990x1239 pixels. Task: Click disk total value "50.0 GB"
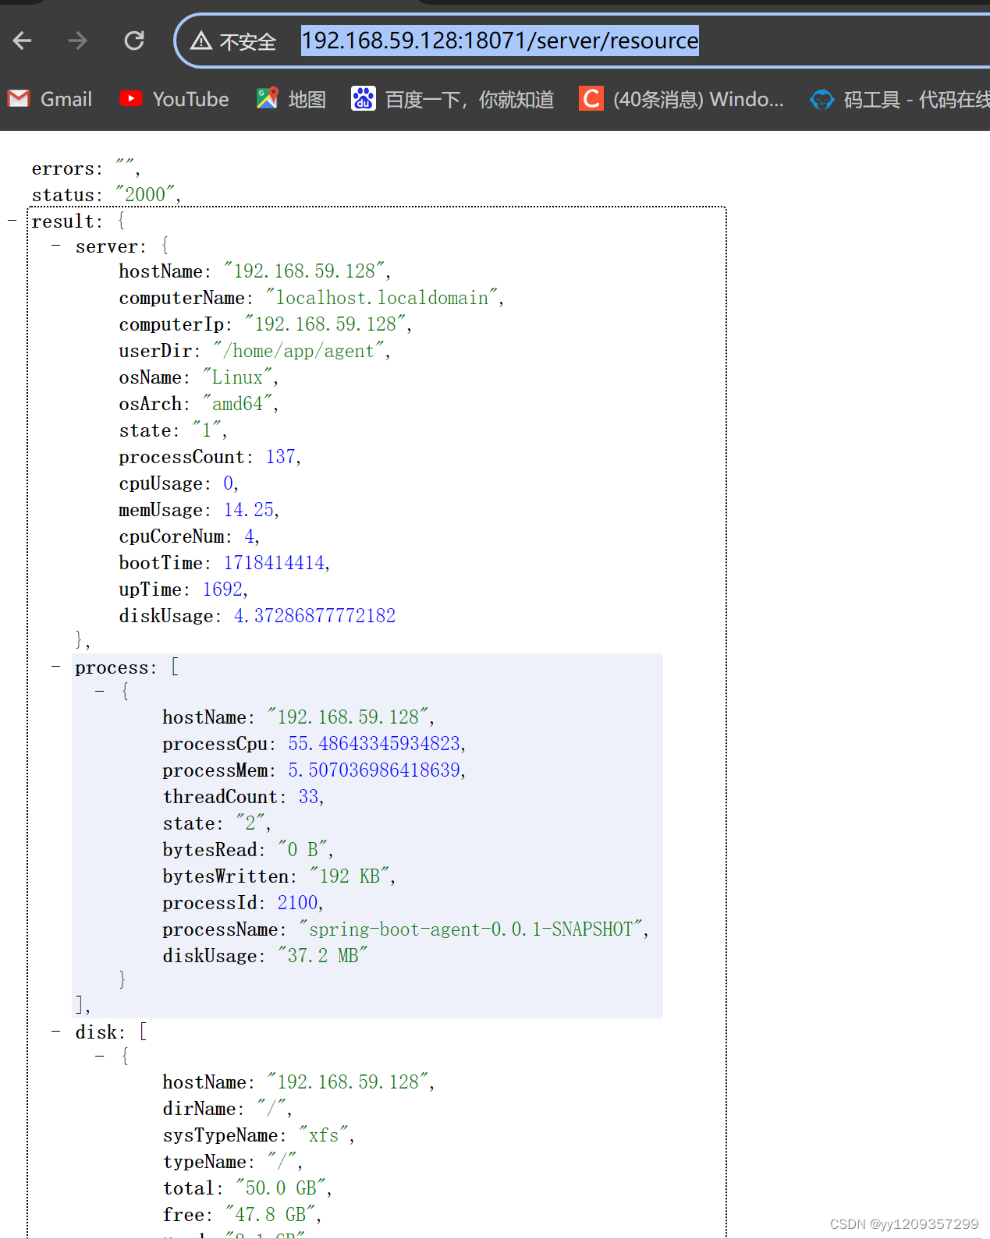[x=281, y=1188]
